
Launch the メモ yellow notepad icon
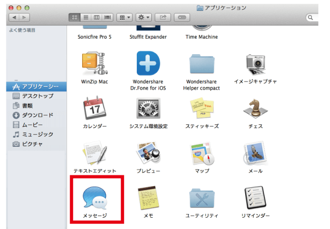coord(149,198)
